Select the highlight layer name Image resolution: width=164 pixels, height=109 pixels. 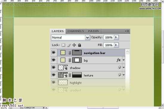tap(76, 83)
